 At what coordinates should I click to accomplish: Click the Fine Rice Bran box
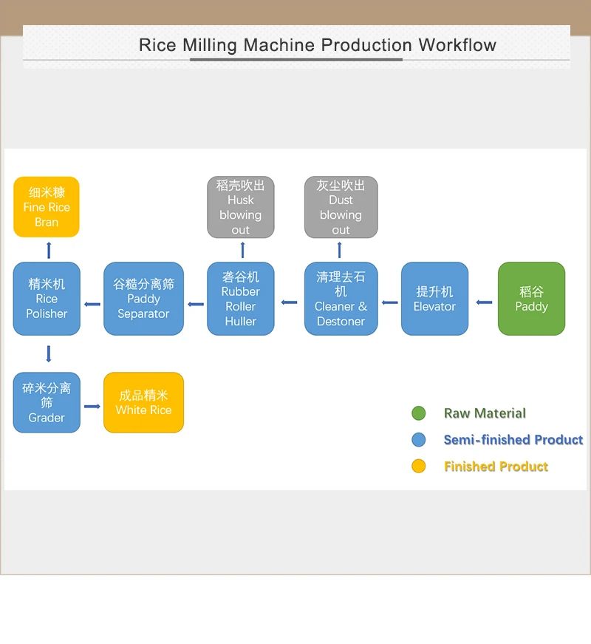47,207
